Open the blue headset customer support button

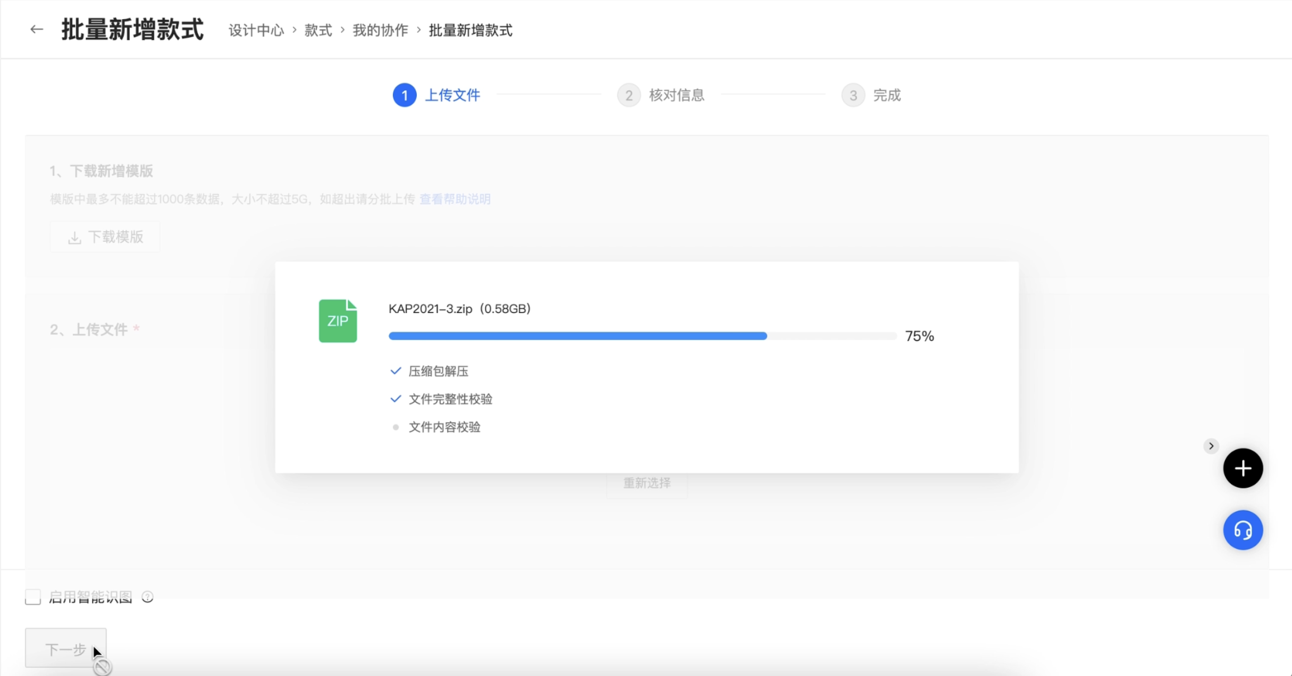(x=1243, y=530)
